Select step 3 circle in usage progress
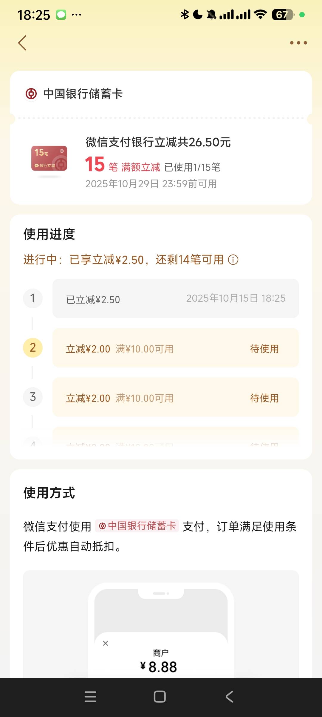This screenshot has width=322, height=717. [33, 397]
